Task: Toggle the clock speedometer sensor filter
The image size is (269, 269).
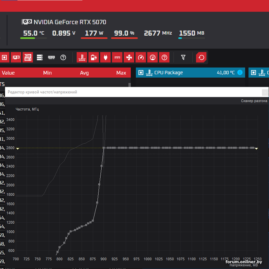Action: [141, 57]
